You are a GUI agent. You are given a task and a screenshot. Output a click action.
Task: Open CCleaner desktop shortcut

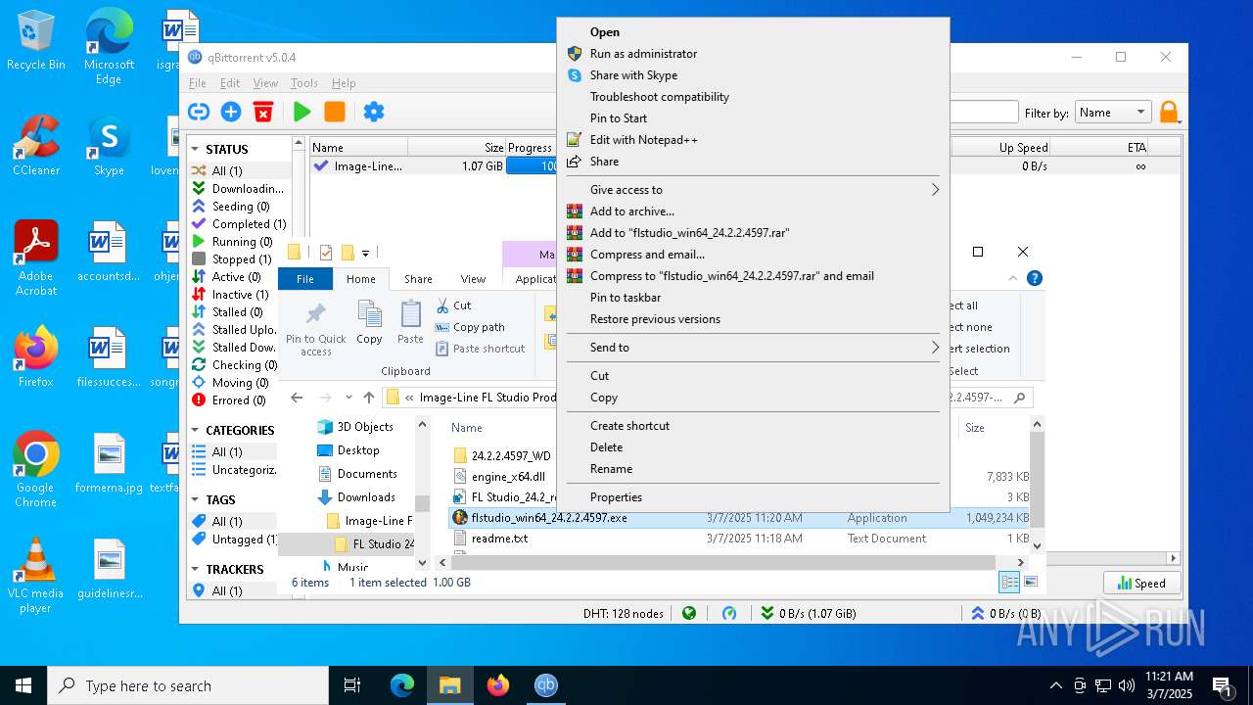tap(36, 147)
